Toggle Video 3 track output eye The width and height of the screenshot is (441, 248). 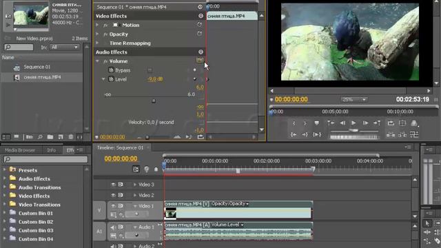click(113, 185)
